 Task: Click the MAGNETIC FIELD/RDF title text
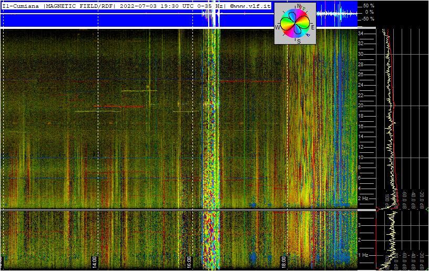pos(79,6)
